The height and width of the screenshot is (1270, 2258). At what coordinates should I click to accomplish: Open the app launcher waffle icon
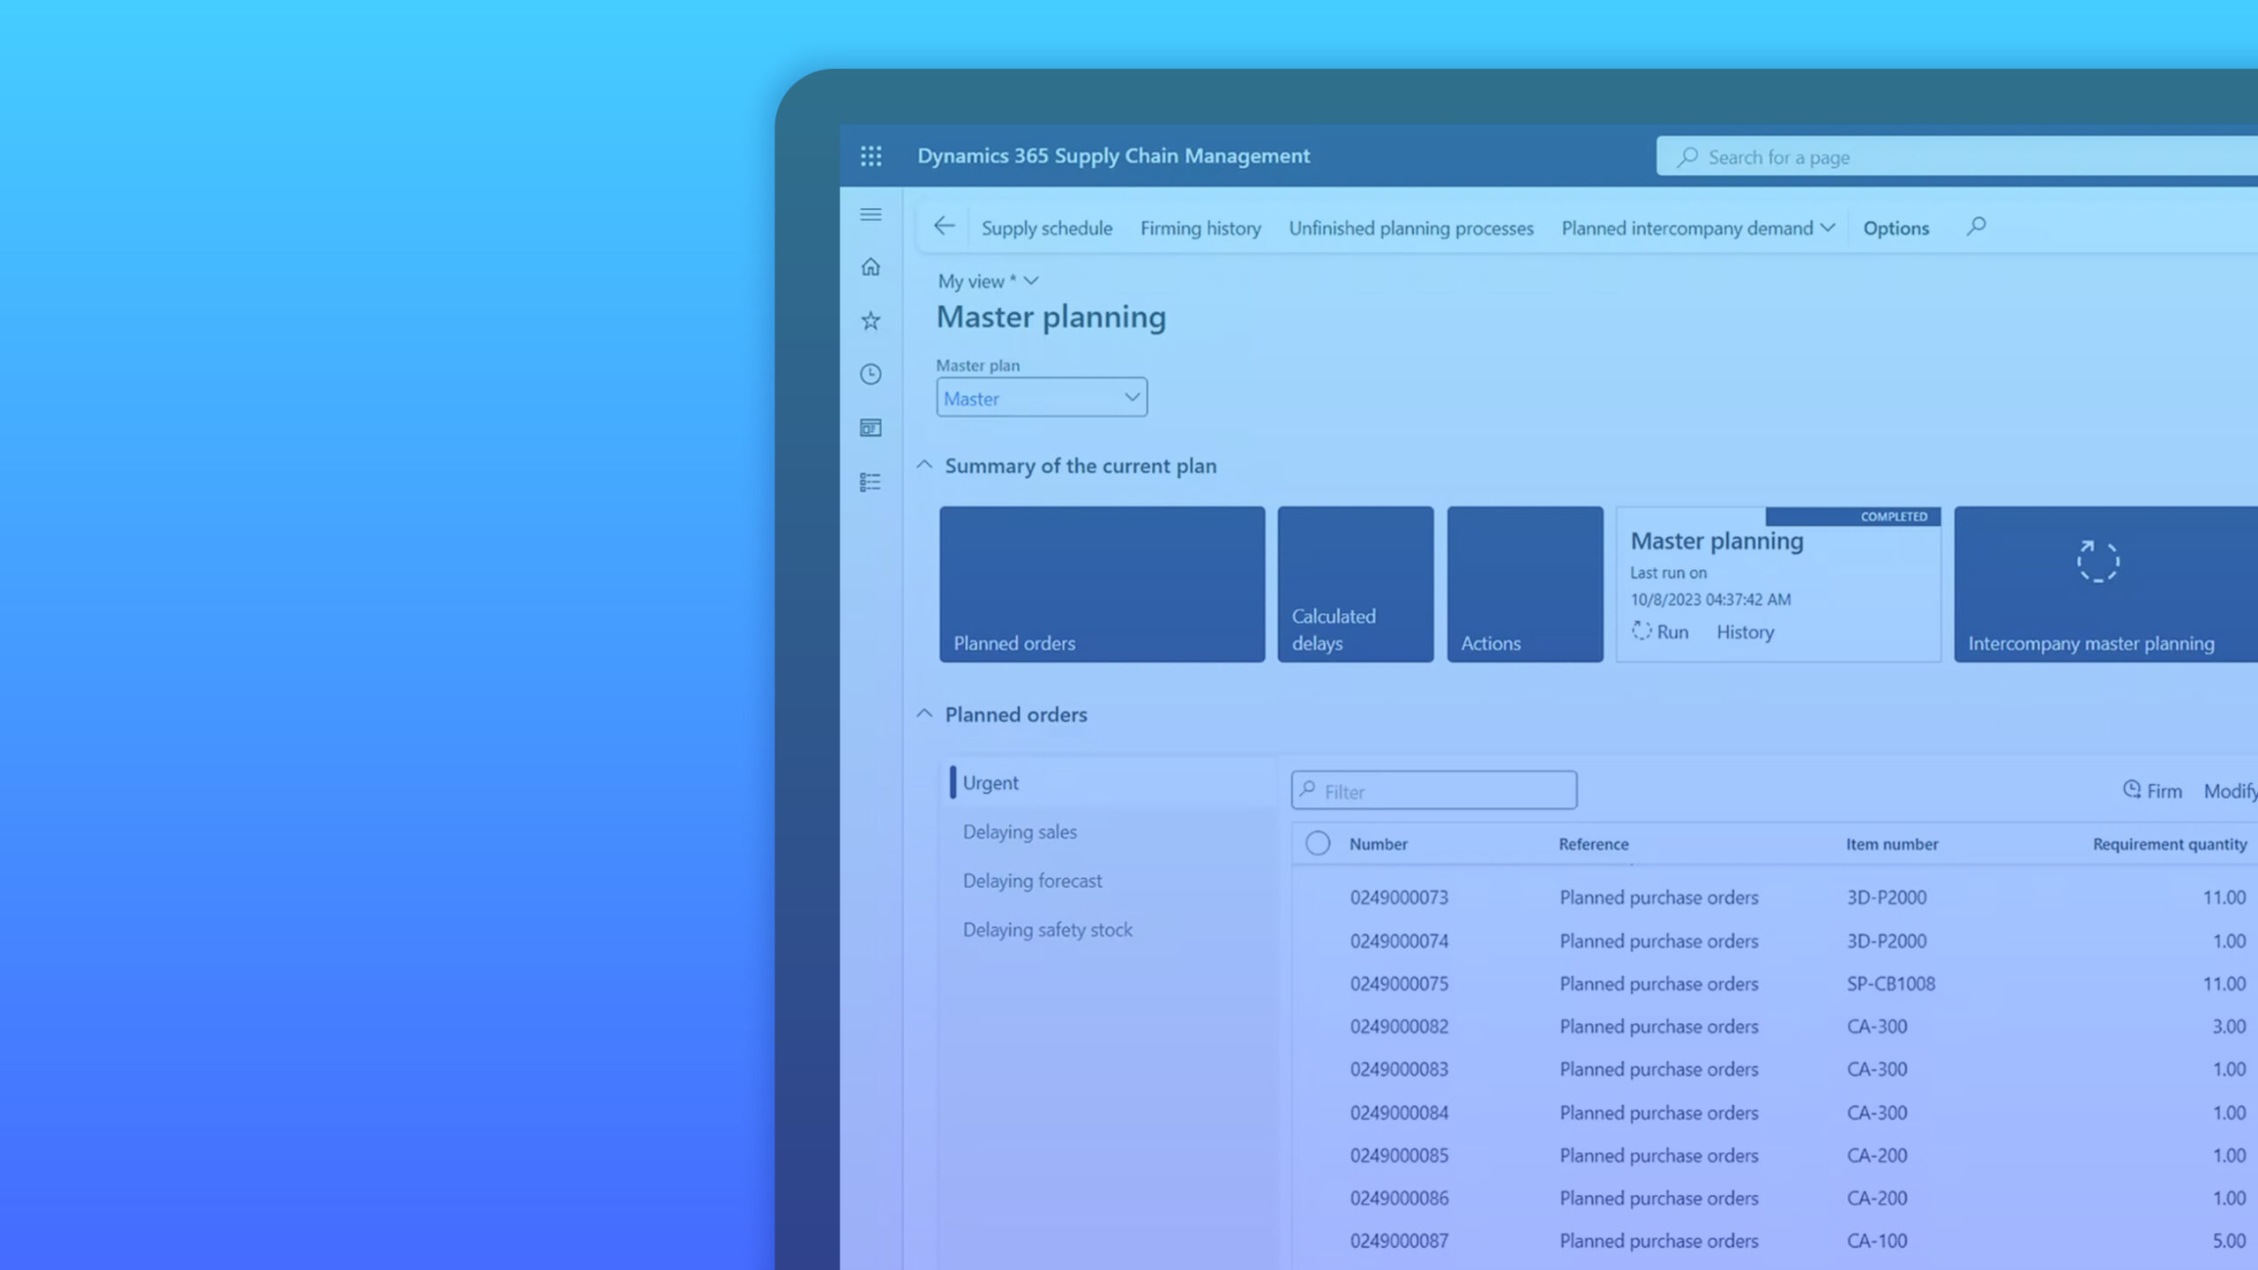click(x=871, y=156)
